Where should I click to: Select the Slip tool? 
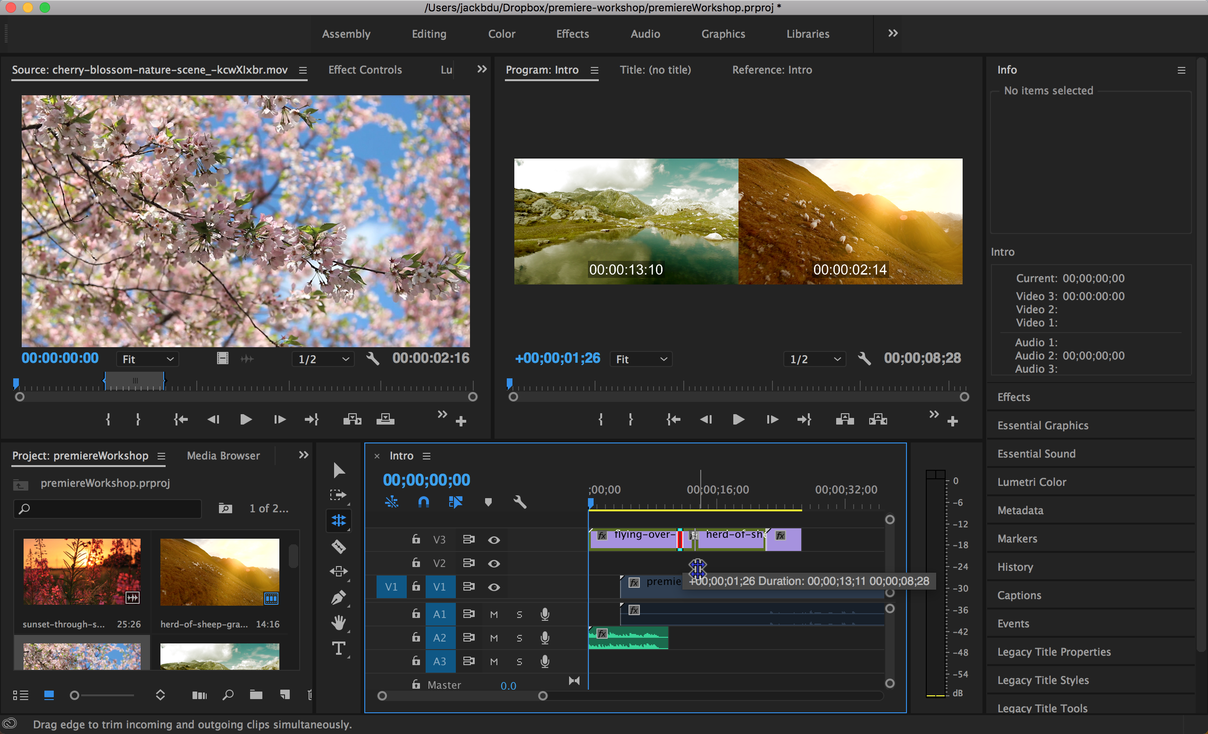click(339, 571)
